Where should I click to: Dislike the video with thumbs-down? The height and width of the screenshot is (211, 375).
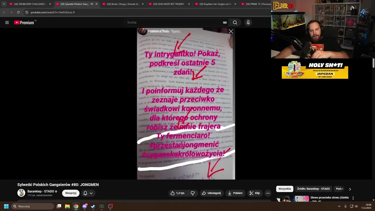point(193,193)
